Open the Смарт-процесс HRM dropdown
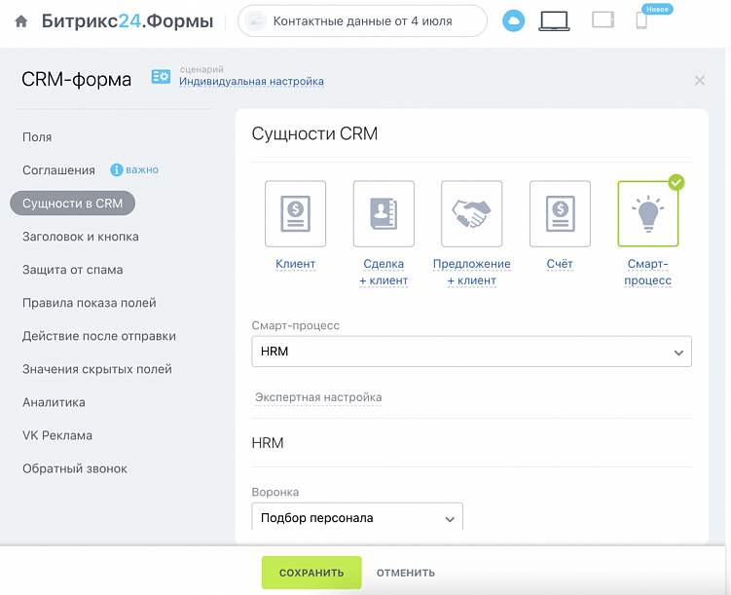The width and height of the screenshot is (731, 595). pyautogui.click(x=471, y=352)
